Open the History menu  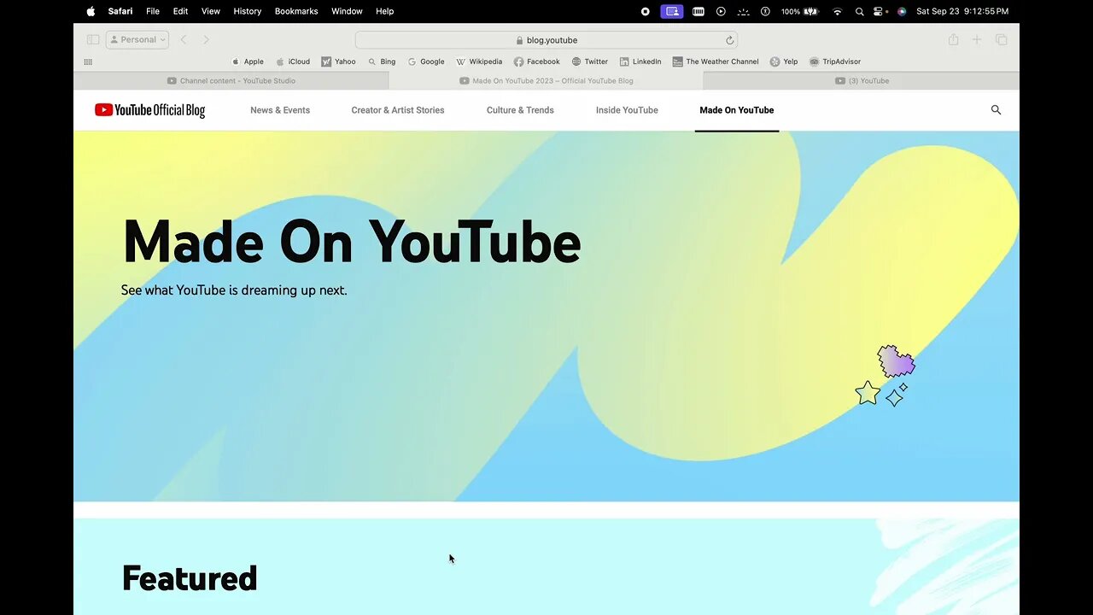click(x=248, y=11)
